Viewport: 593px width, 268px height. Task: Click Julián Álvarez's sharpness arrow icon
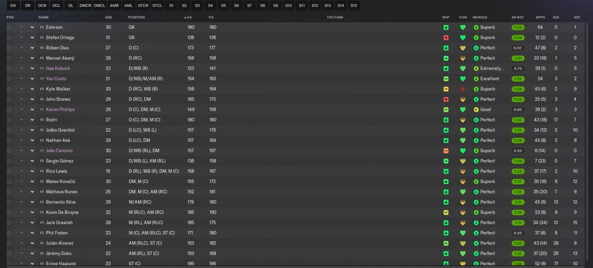click(446, 243)
